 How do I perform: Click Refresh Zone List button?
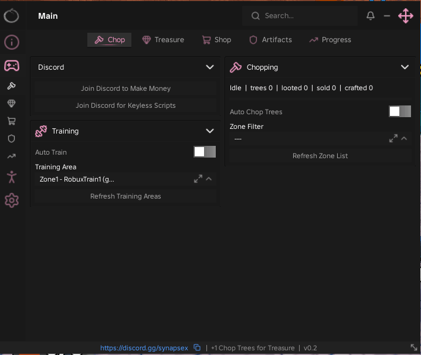pyautogui.click(x=320, y=156)
